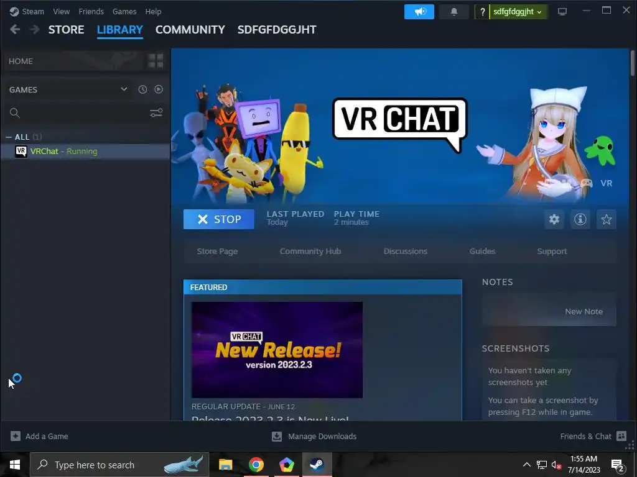The width and height of the screenshot is (637, 477).
Task: Open the Windows notification center
Action: click(617, 465)
